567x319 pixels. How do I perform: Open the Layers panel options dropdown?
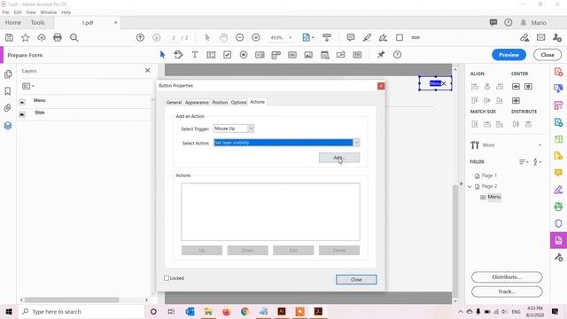(x=27, y=86)
